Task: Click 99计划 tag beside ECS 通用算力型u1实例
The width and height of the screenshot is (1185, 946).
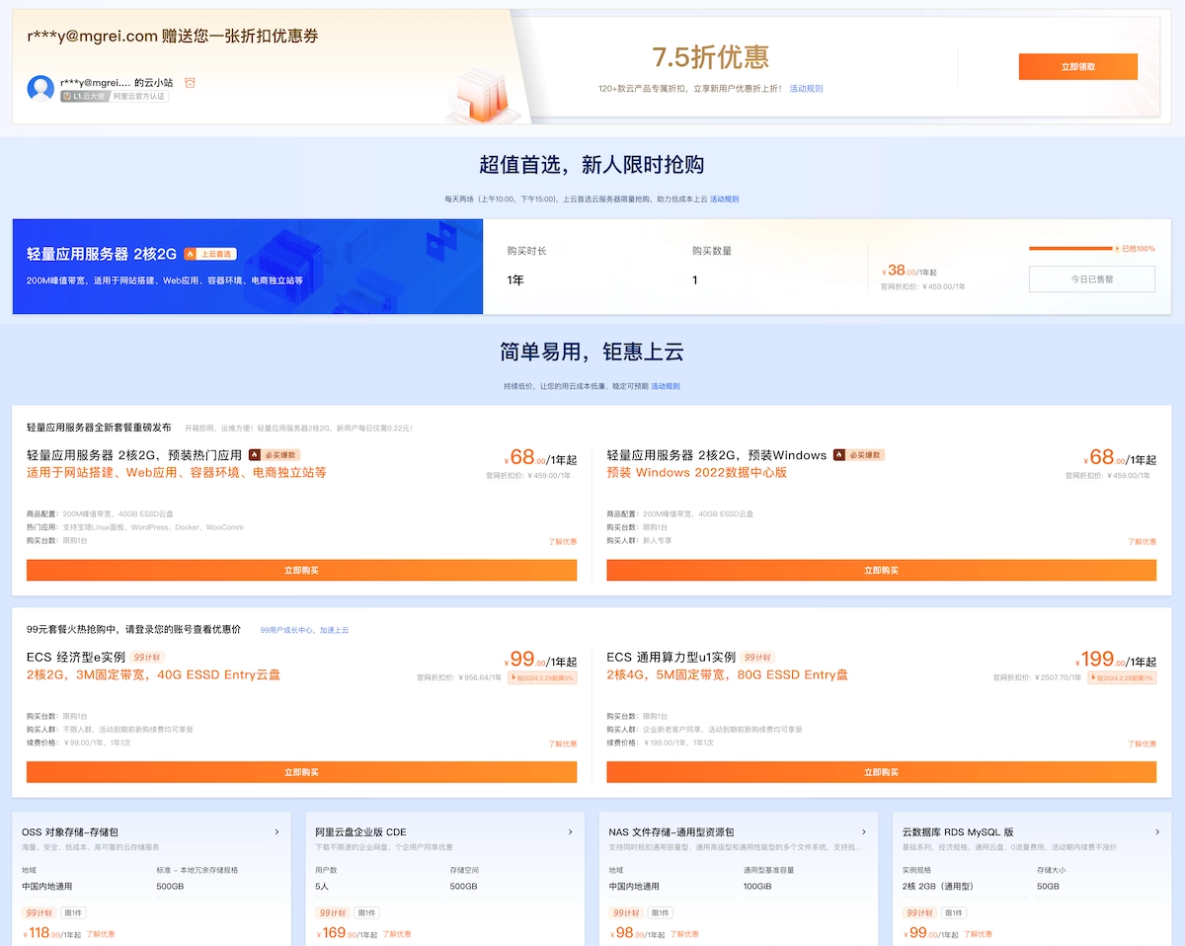Action: tap(757, 658)
